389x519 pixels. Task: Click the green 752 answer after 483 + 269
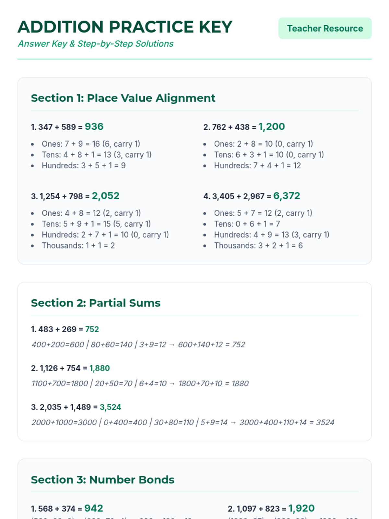[x=92, y=329]
